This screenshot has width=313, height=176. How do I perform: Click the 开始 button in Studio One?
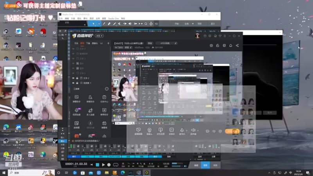(177, 24)
